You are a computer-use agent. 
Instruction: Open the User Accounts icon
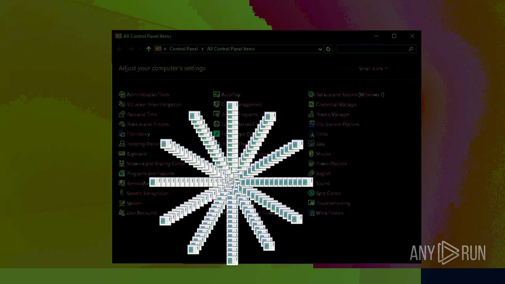point(122,213)
